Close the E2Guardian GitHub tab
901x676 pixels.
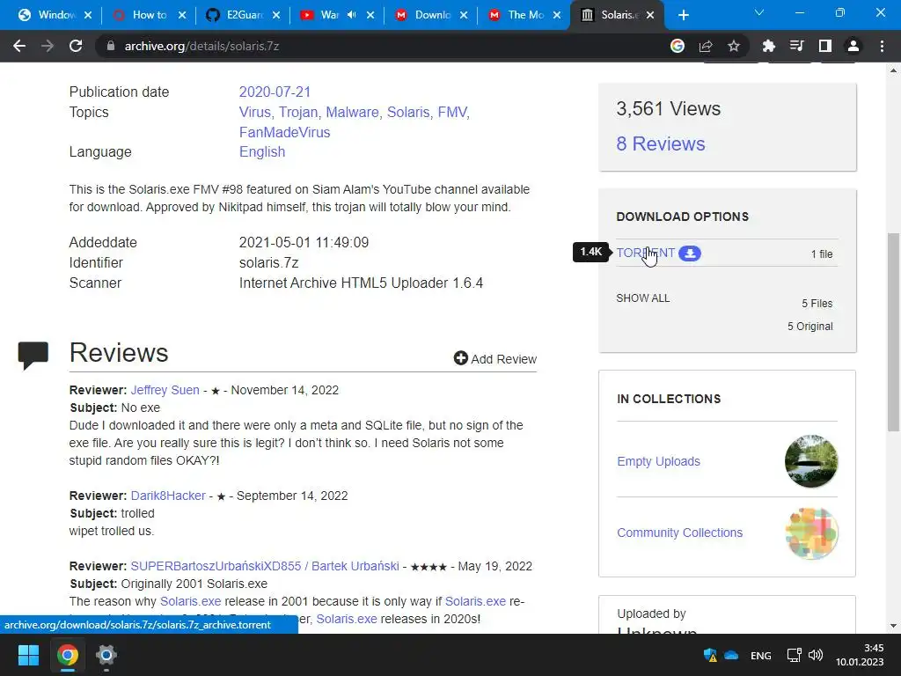click(276, 15)
